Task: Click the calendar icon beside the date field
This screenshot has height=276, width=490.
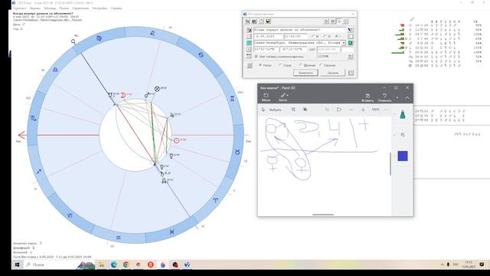Action: (x=249, y=36)
